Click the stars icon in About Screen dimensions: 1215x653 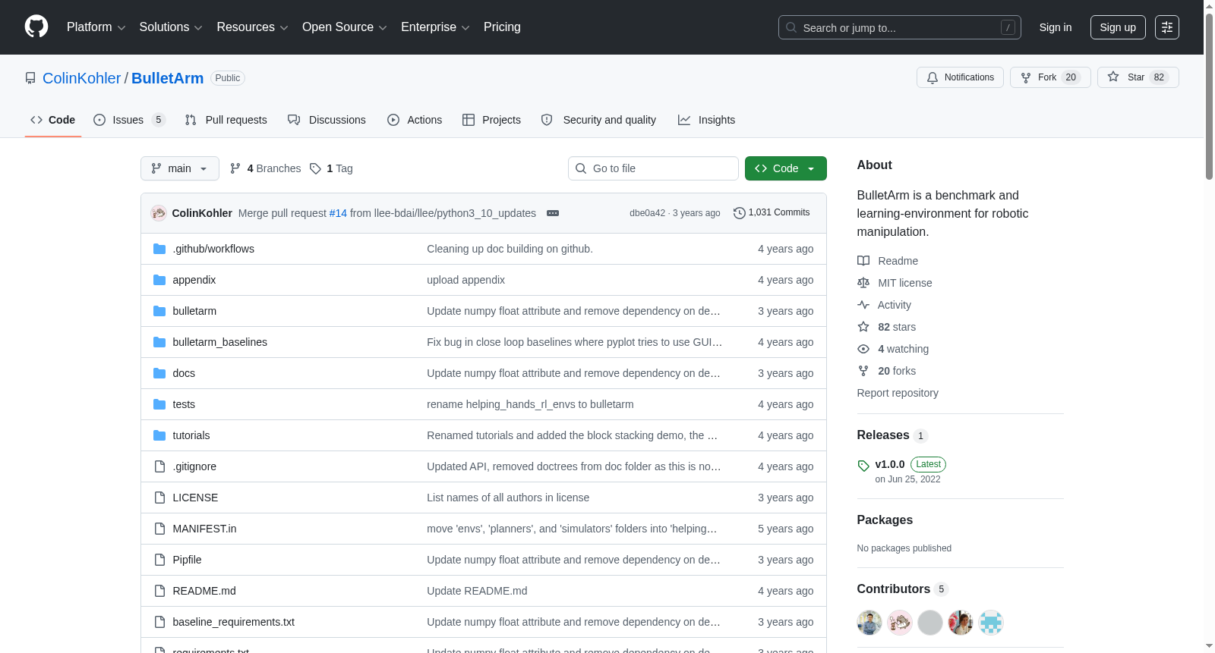point(863,327)
